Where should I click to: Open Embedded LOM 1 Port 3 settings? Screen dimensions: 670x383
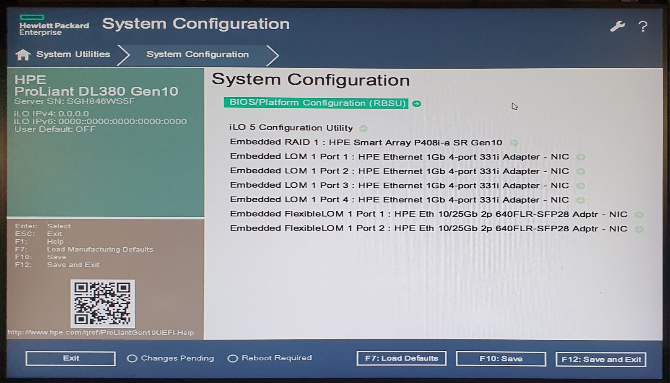point(399,185)
